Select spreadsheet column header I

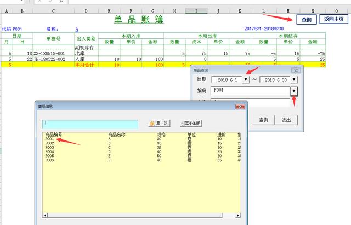[x=196, y=11]
